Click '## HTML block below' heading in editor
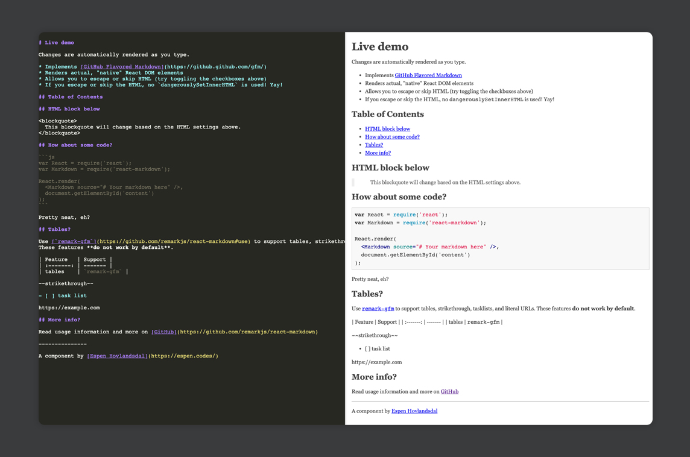690x457 pixels. tap(69, 109)
